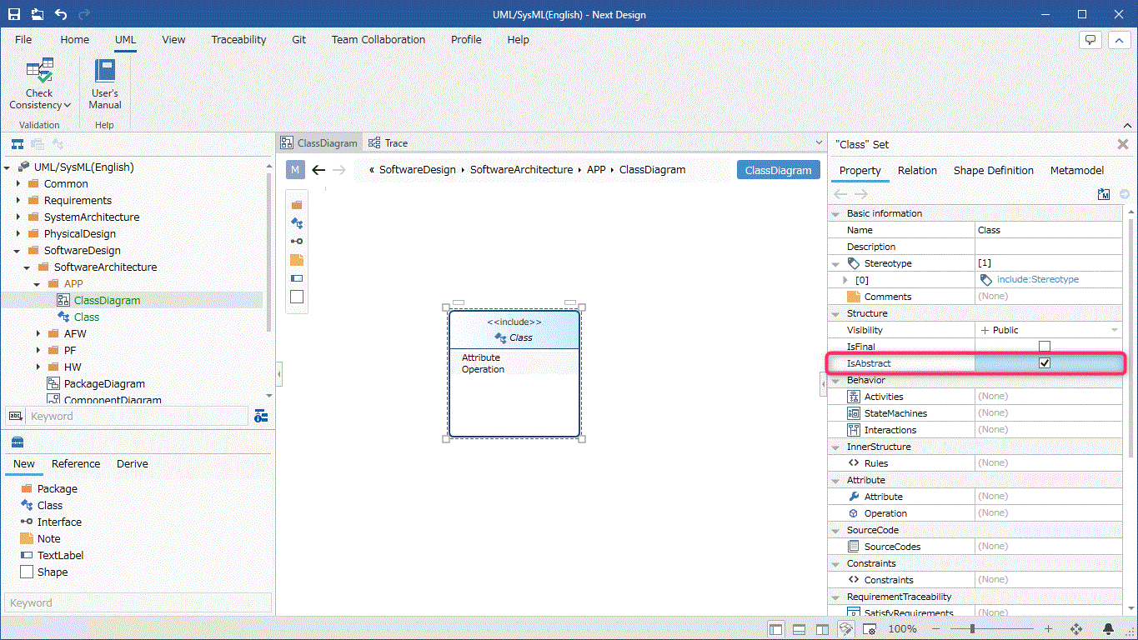
Task: Expand the AFW folder
Action: click(38, 333)
